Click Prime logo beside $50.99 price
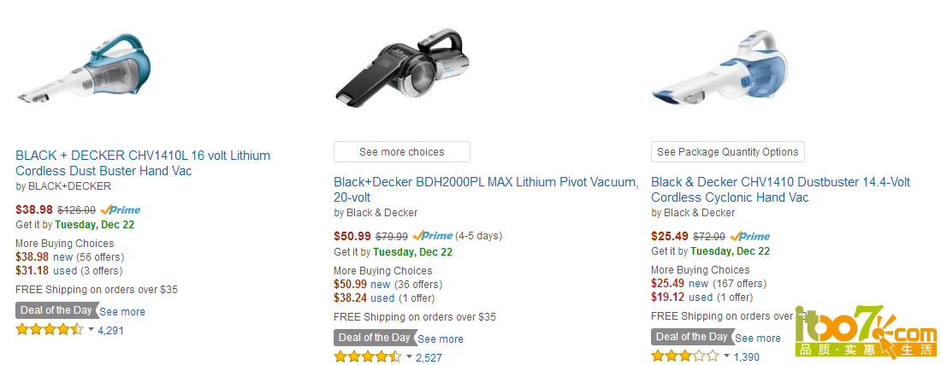This screenshot has width=941, height=365. 433,236
